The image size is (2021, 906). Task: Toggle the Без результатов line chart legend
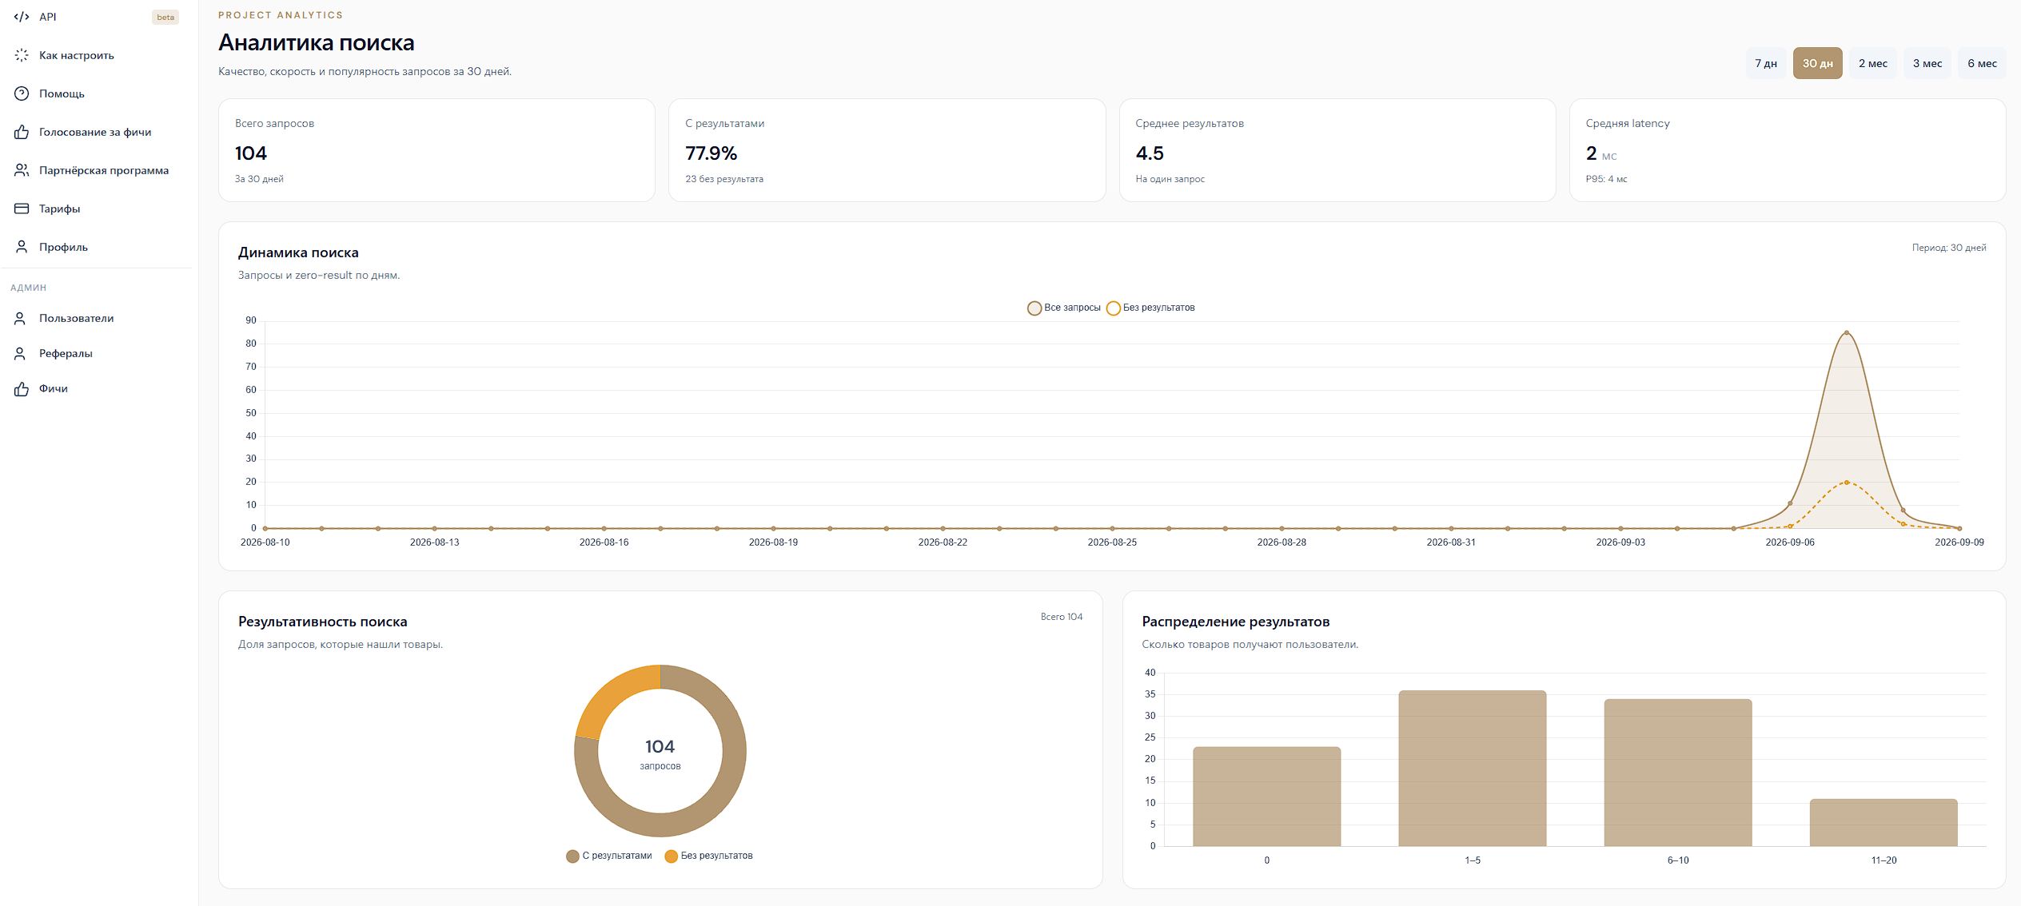click(1150, 308)
